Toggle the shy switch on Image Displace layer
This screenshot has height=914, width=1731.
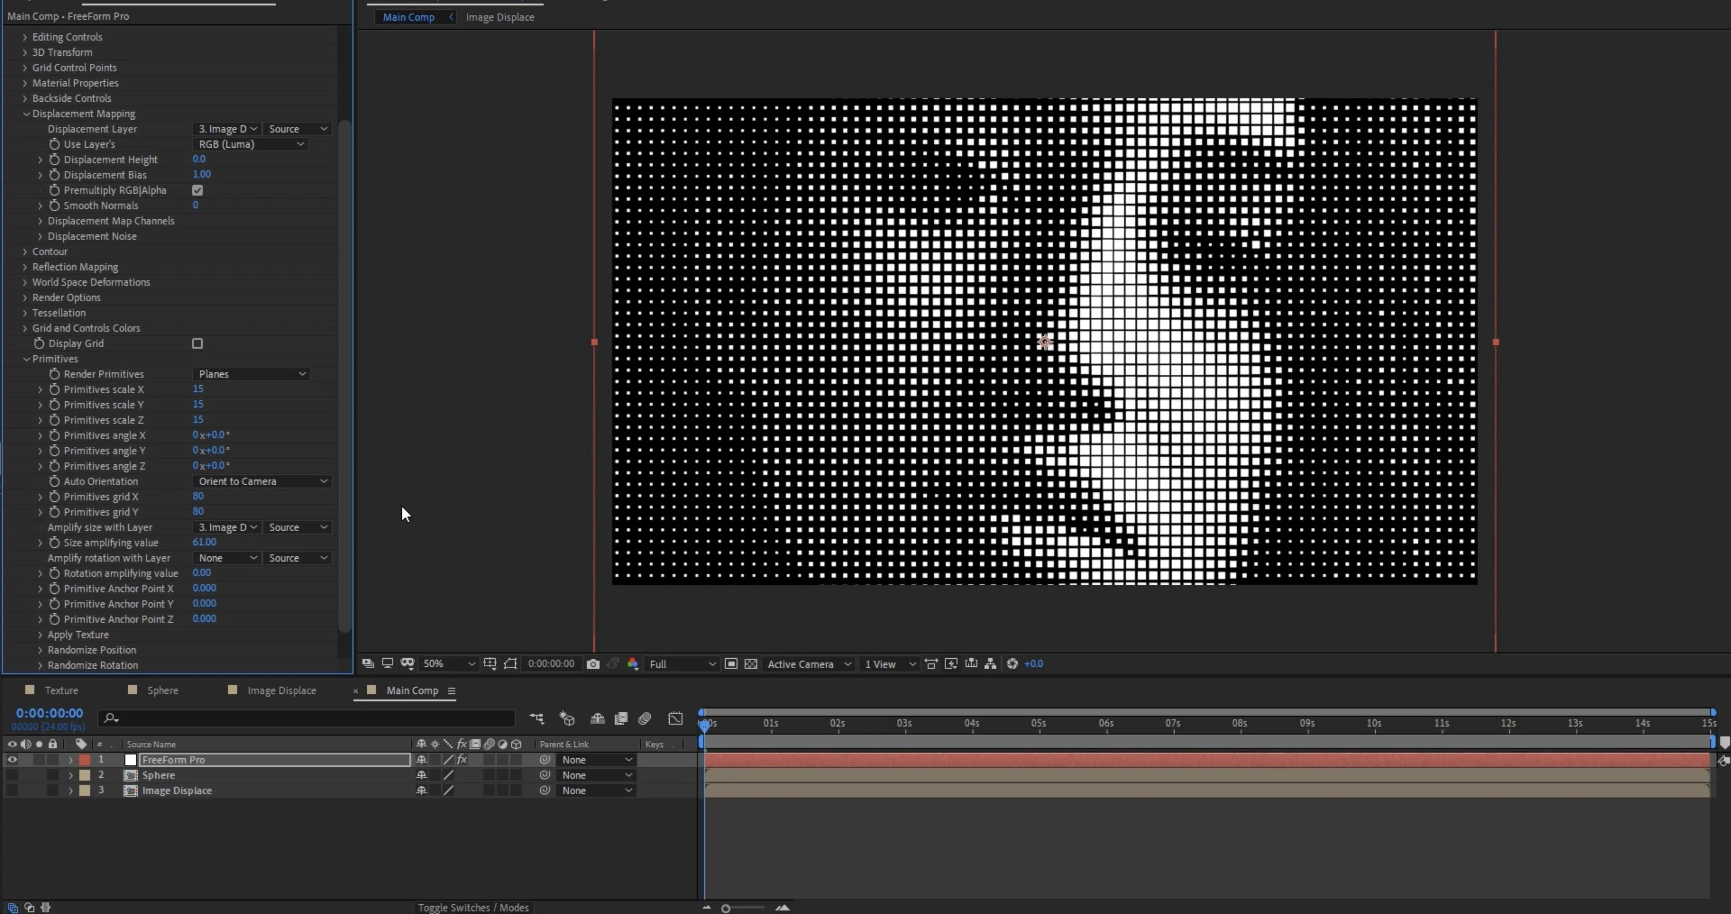click(x=421, y=790)
